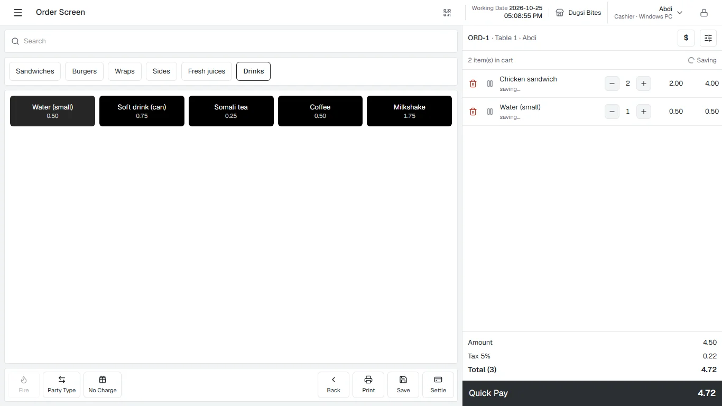Go Back from the order screen
Screen dimensions: 722x406
pos(334,385)
